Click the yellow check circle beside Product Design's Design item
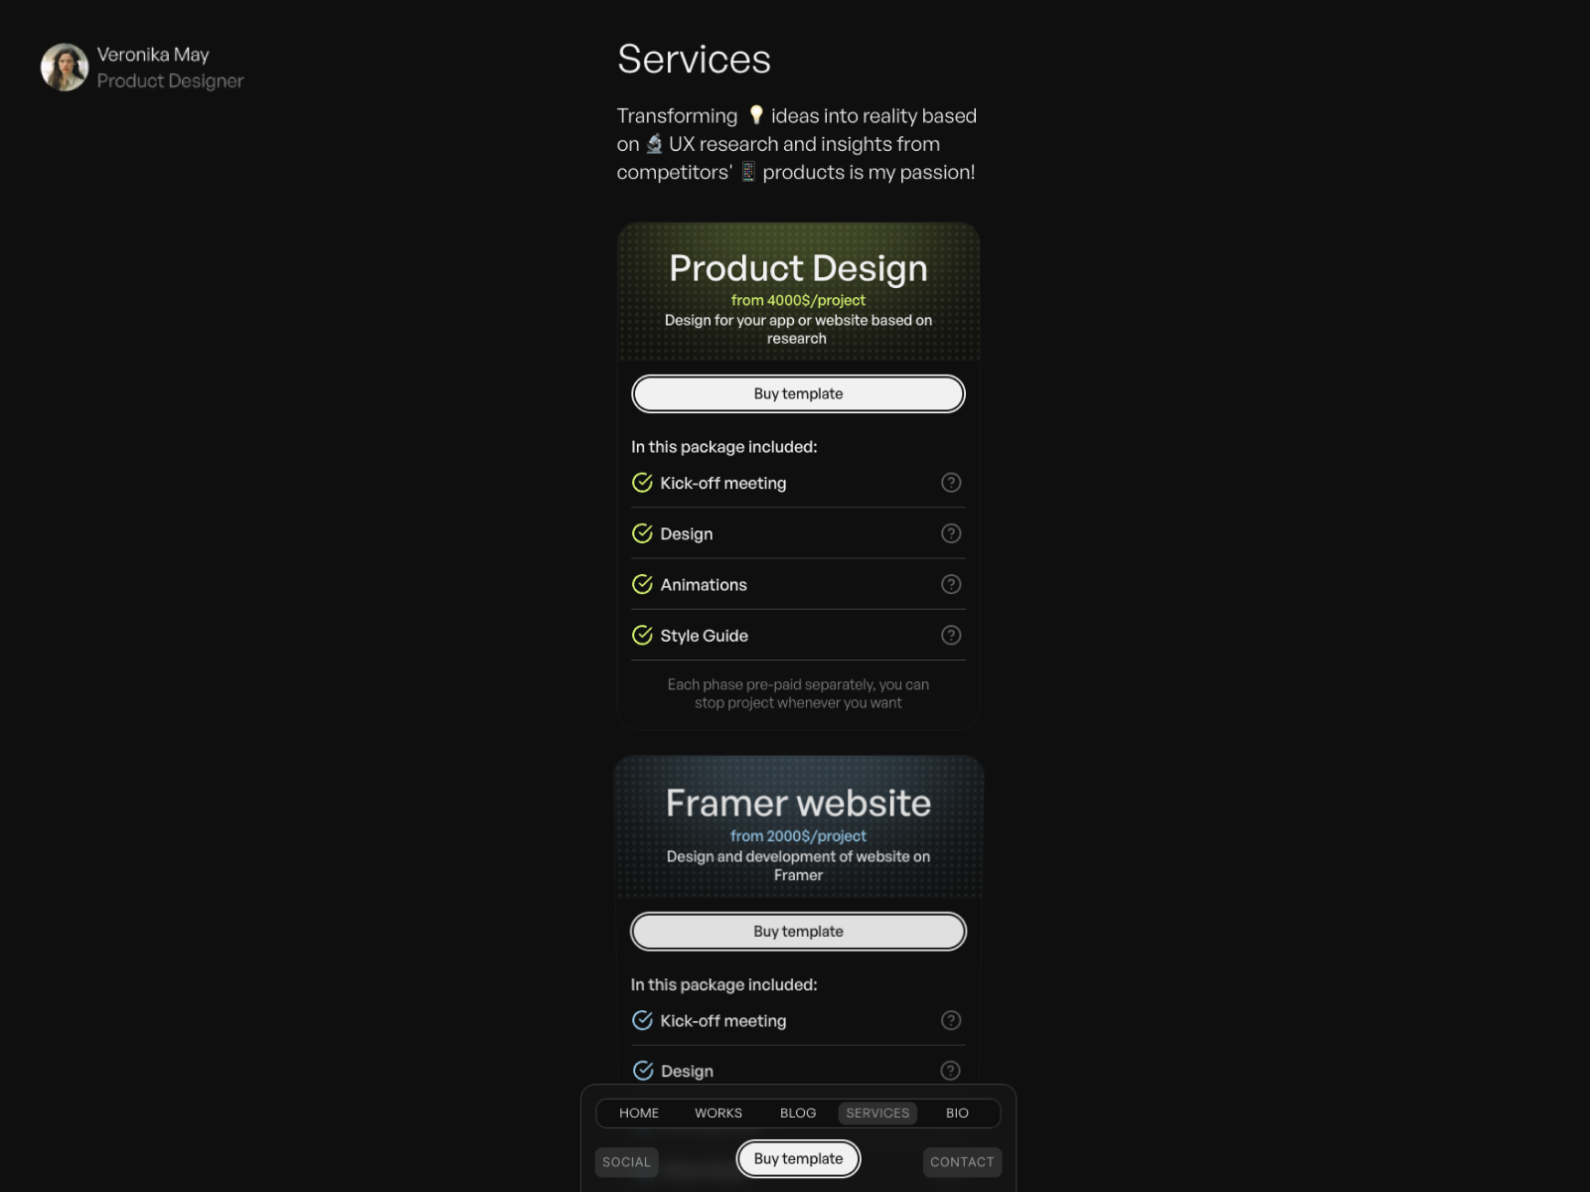Screen dimensions: 1590x1192 pos(643,533)
